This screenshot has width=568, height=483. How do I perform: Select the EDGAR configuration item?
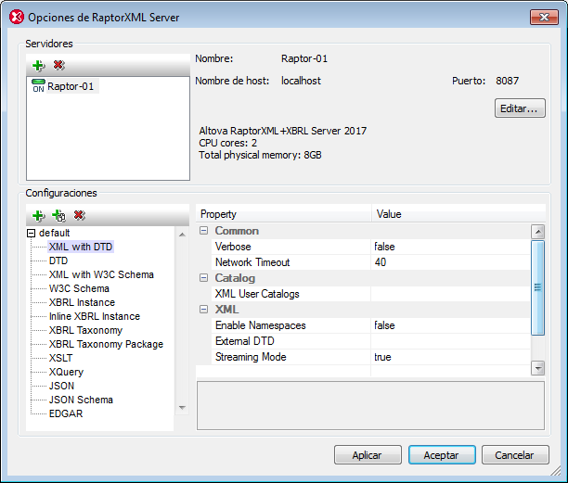point(66,413)
